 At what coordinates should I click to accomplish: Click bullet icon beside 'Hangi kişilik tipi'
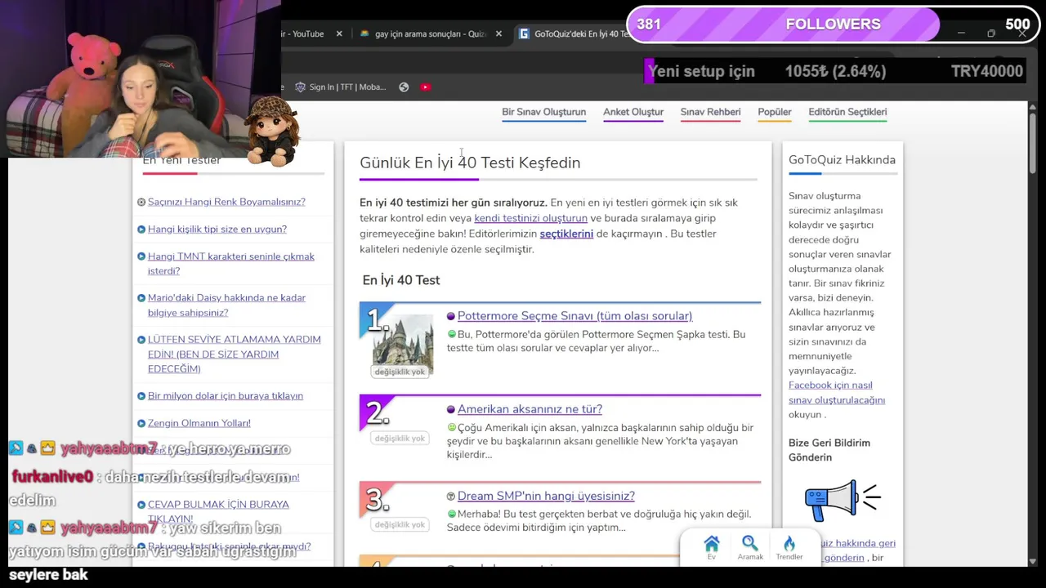(141, 229)
